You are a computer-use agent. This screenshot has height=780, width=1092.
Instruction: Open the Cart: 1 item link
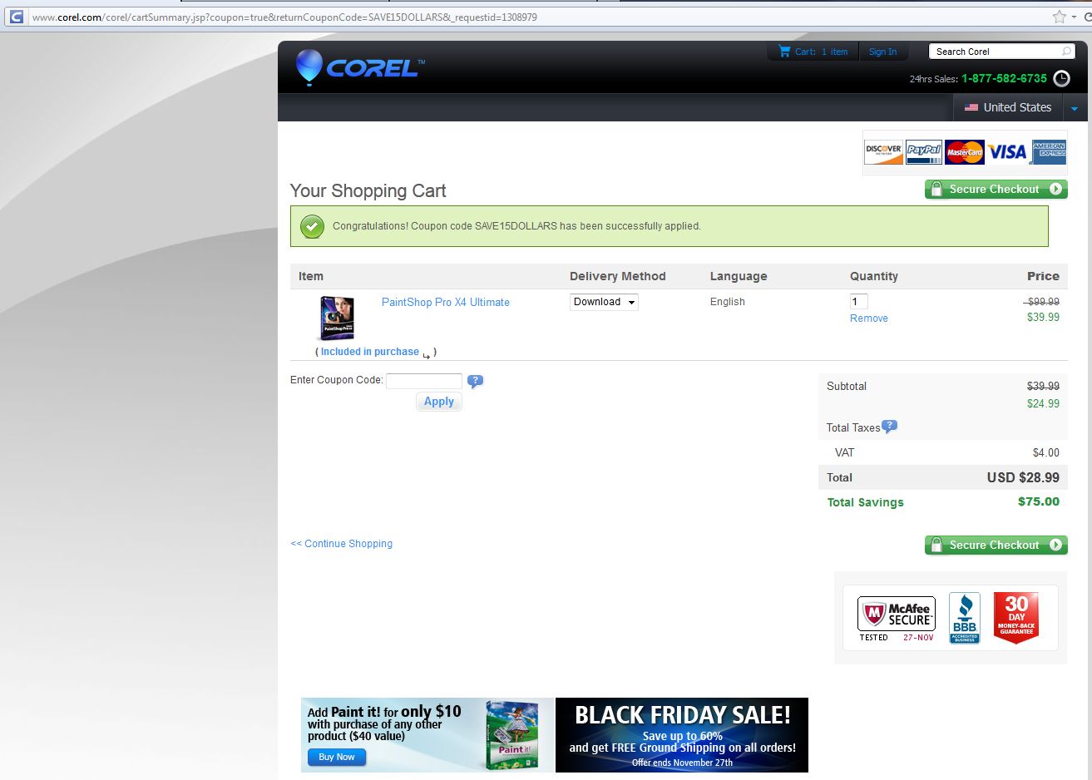point(821,52)
